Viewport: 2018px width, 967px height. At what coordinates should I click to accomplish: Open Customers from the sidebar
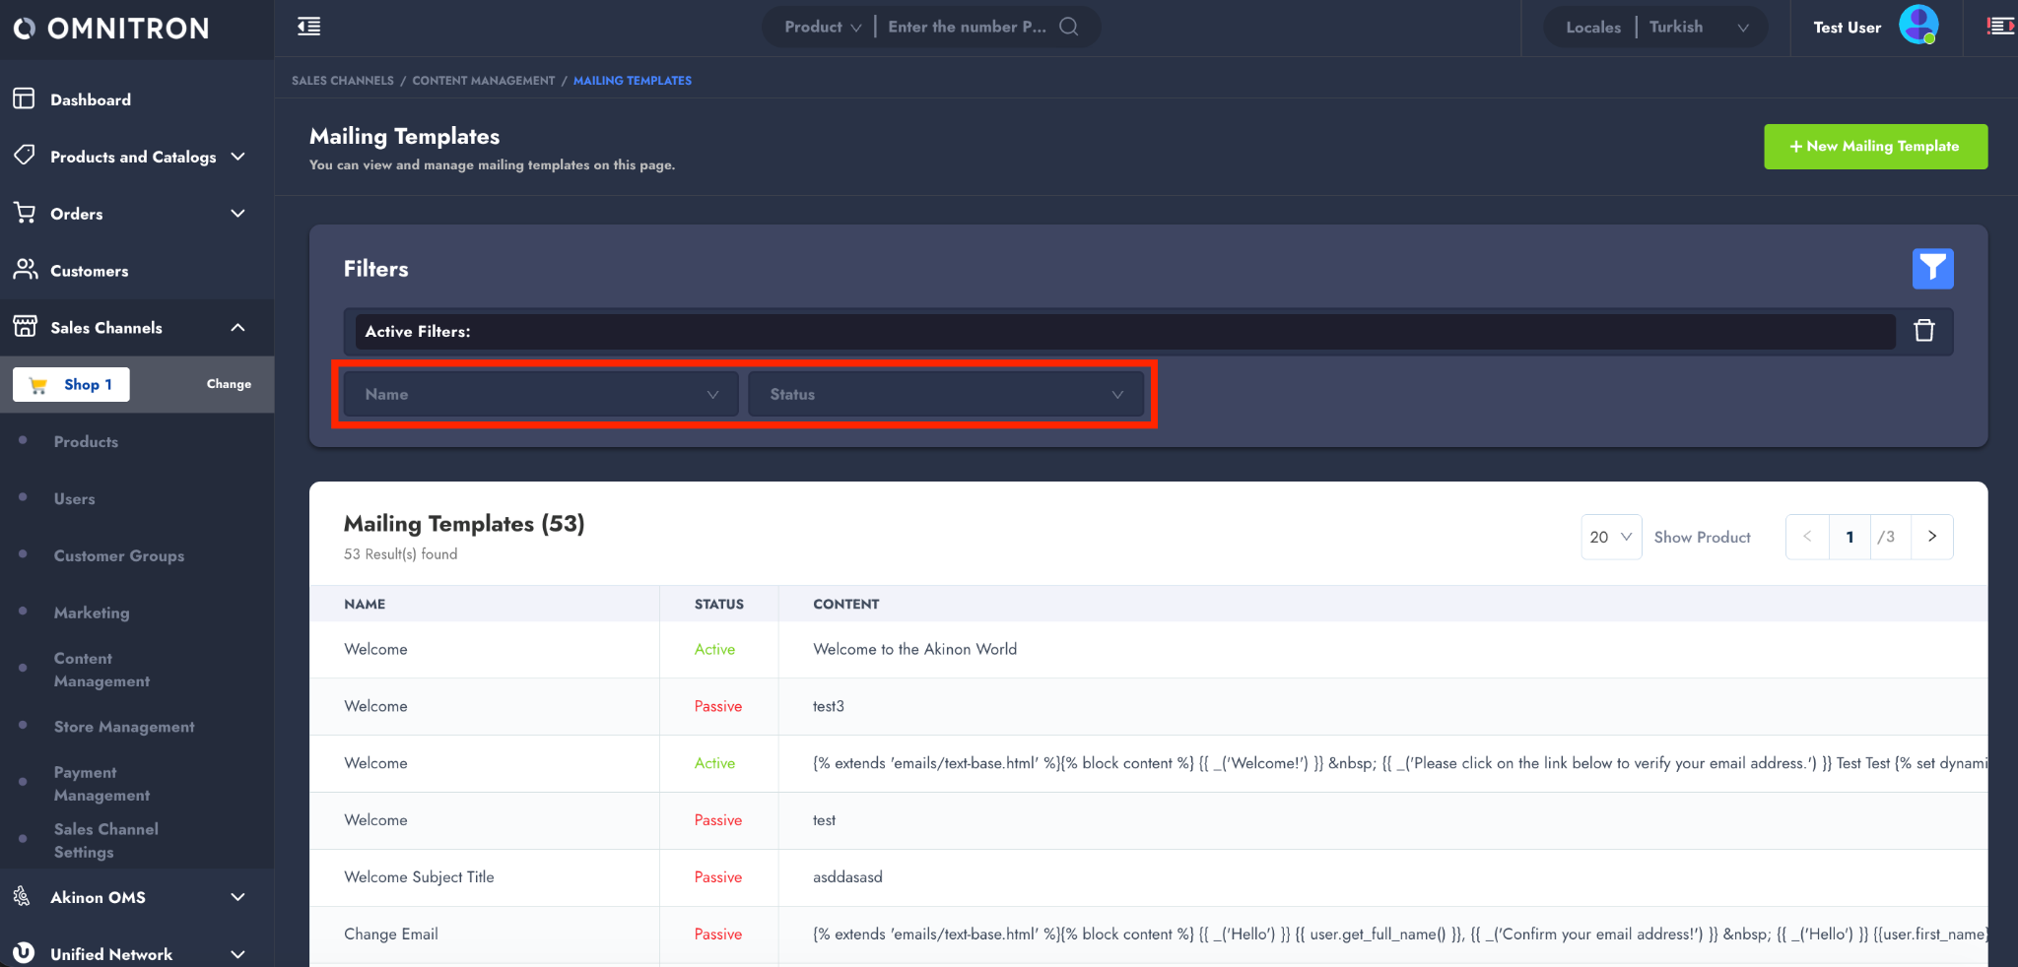(90, 271)
